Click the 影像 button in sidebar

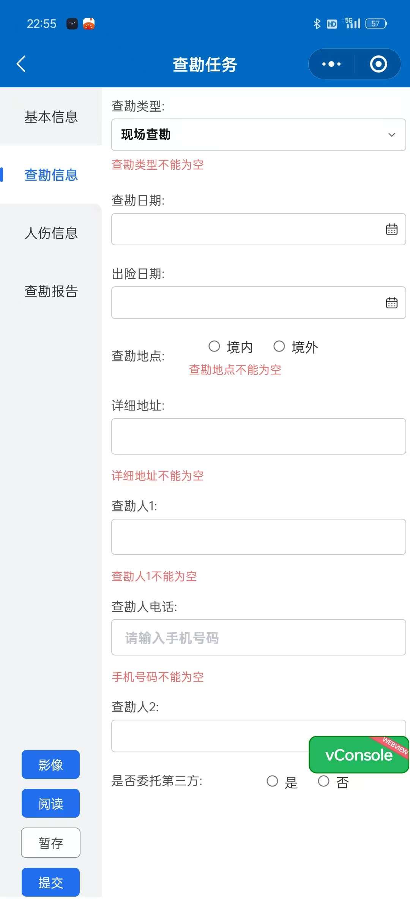point(50,764)
